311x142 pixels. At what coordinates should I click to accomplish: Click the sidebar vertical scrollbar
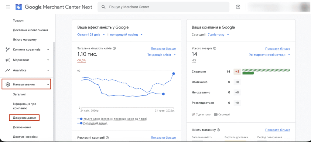point(54,91)
